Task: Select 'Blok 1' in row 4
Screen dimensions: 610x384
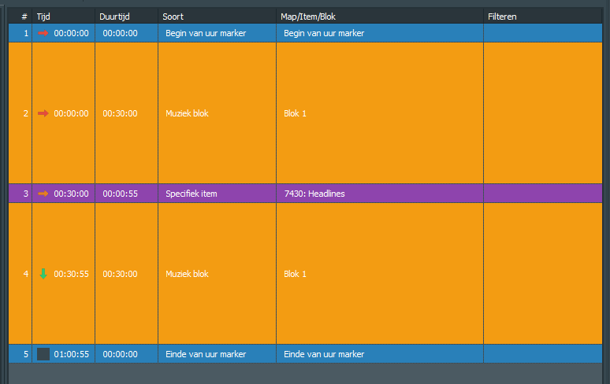Action: [x=295, y=274]
